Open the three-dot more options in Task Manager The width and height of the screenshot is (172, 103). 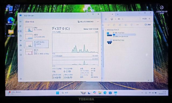[98, 22]
